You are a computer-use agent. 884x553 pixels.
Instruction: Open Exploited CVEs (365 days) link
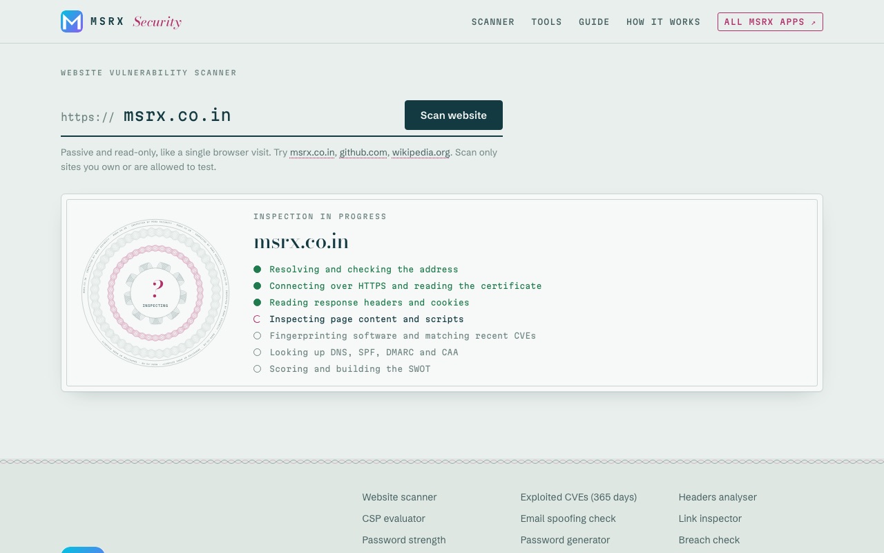(x=579, y=497)
